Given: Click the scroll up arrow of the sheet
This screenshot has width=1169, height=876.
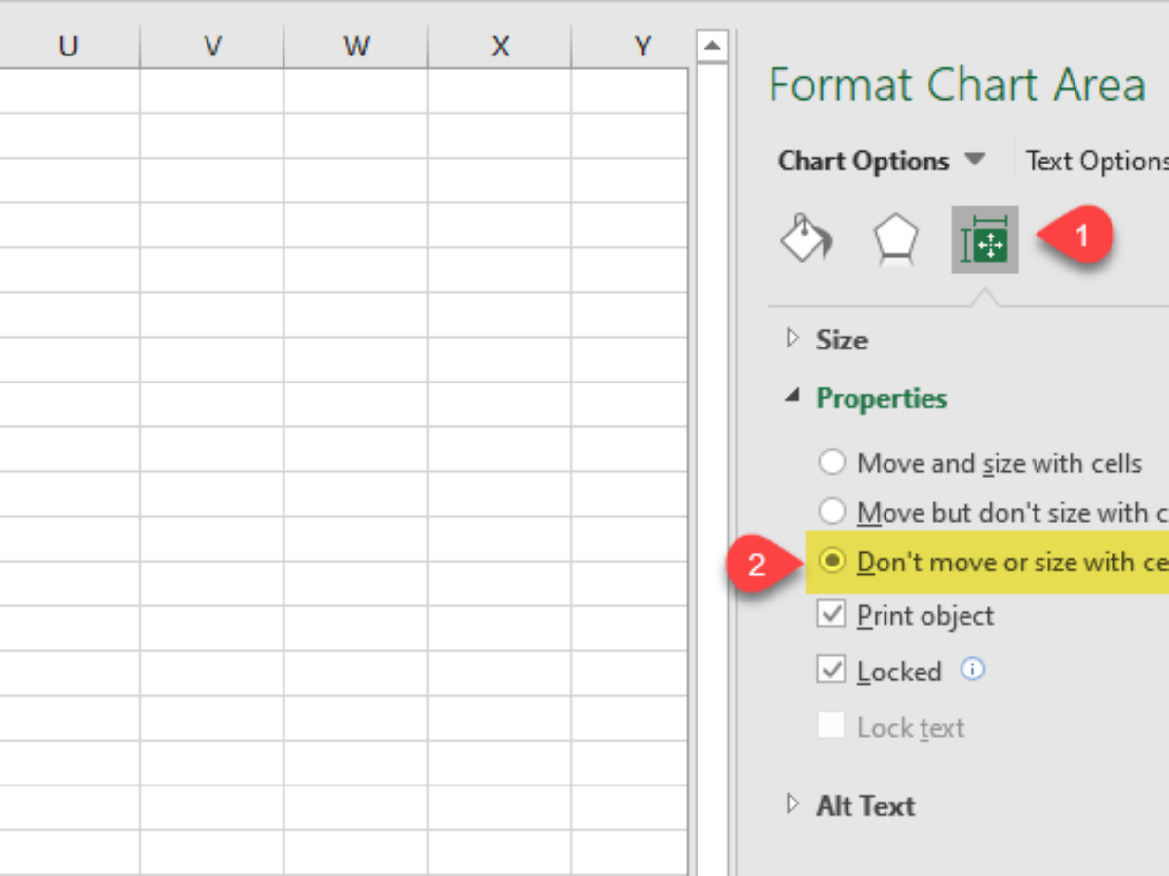Looking at the screenshot, I should 713,45.
